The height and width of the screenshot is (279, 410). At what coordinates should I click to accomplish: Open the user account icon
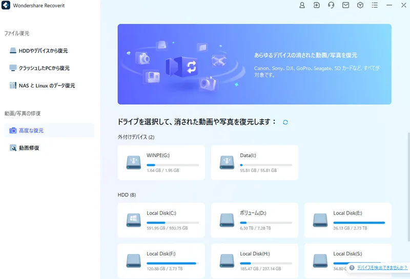click(302, 5)
